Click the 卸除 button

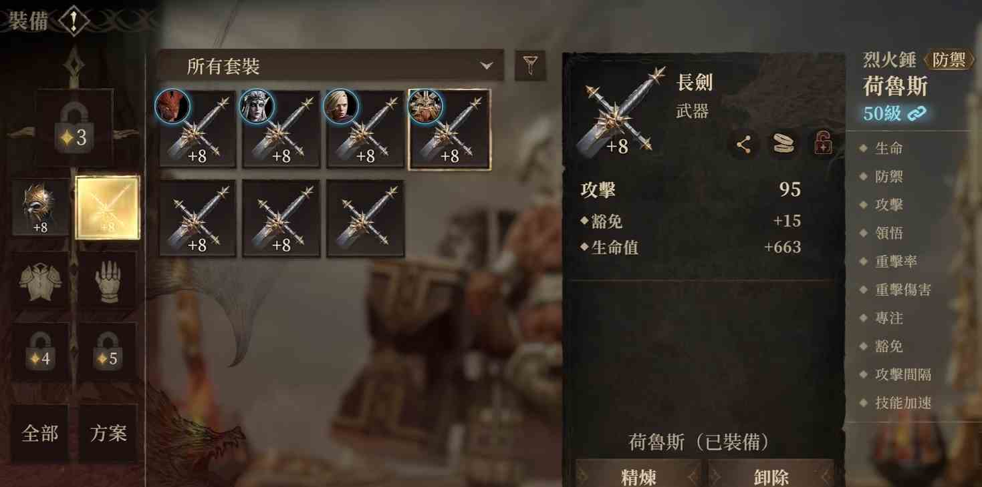click(771, 475)
